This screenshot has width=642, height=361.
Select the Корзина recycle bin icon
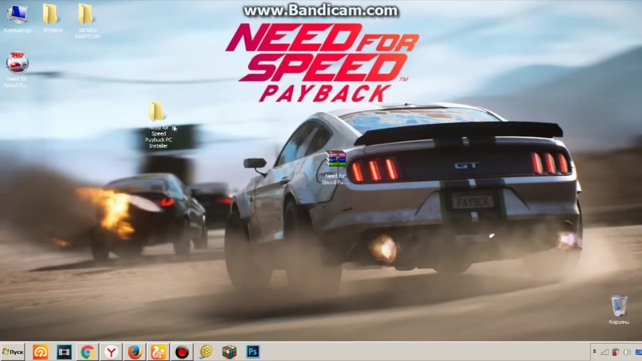point(619,310)
